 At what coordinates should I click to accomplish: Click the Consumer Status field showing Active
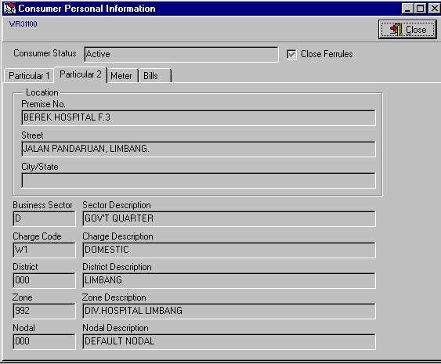(x=181, y=54)
